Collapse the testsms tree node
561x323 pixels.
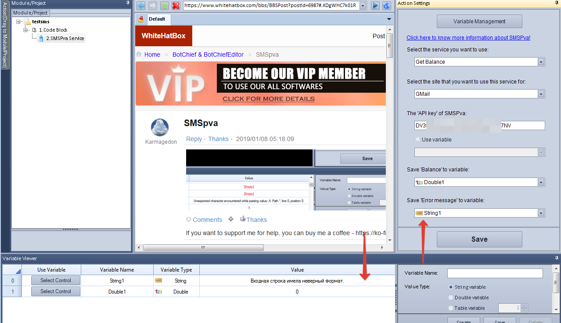(x=19, y=22)
